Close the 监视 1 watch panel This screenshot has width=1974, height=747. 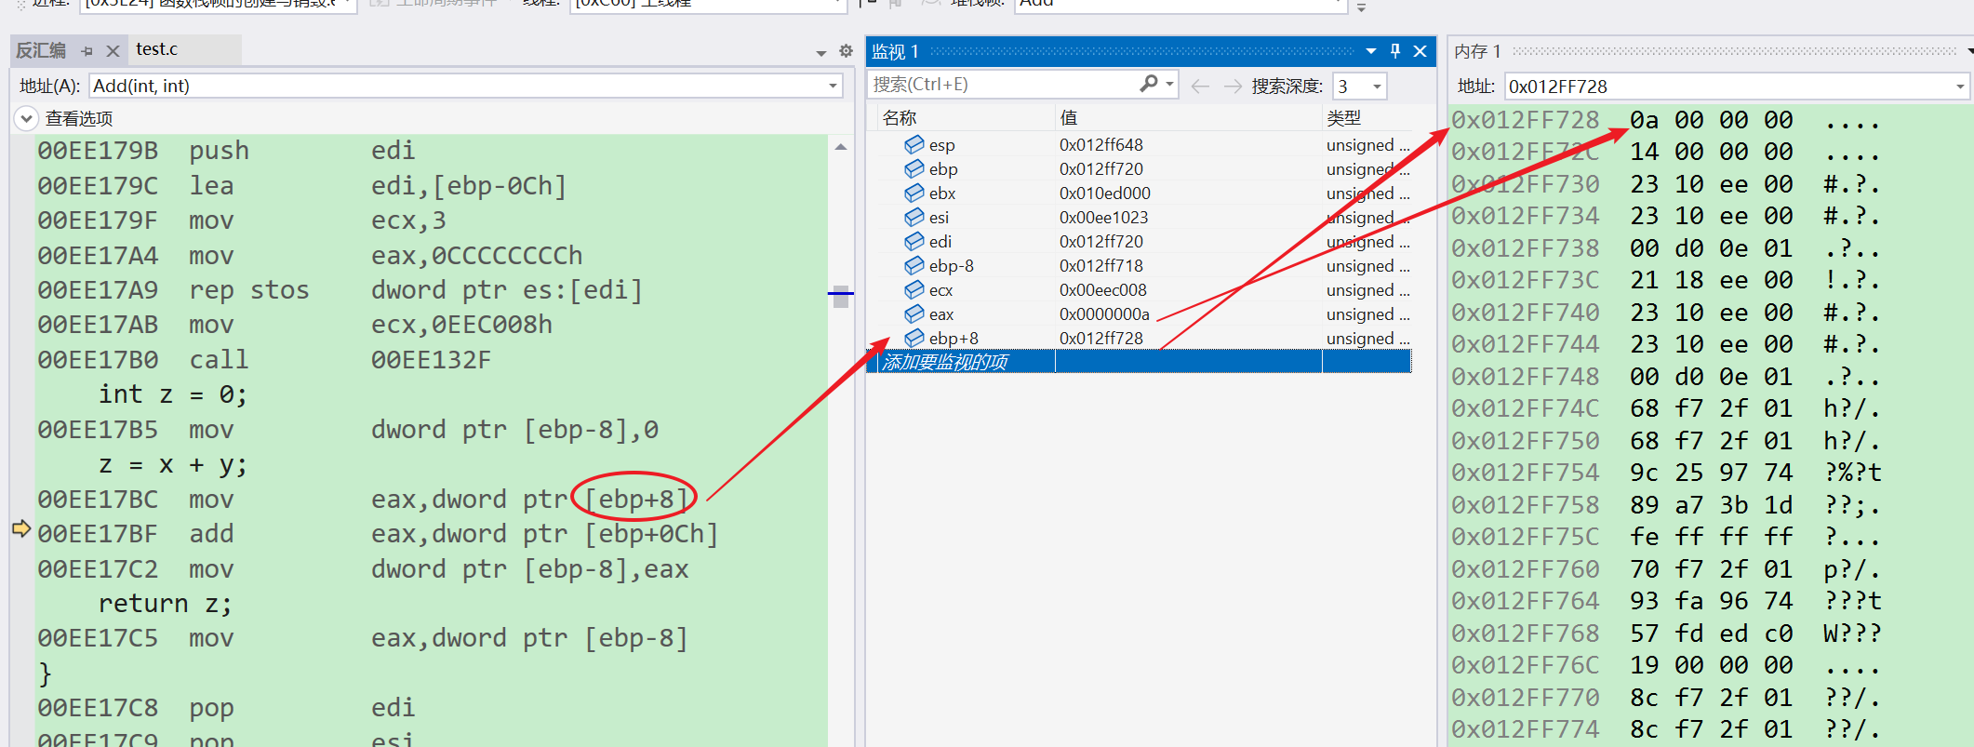coord(1420,51)
